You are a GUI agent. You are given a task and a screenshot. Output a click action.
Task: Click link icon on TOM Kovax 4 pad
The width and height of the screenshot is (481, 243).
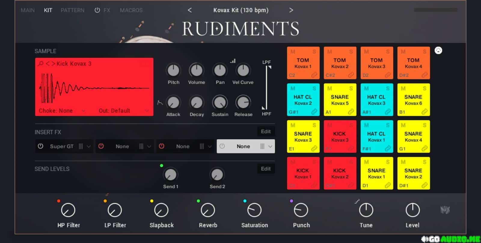(x=424, y=75)
